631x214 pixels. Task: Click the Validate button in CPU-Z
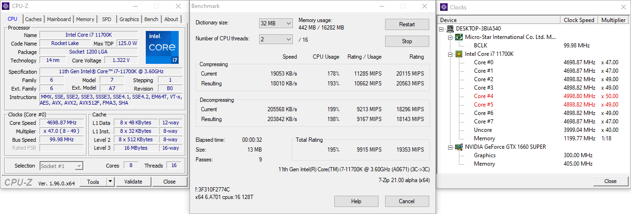pyautogui.click(x=133, y=182)
